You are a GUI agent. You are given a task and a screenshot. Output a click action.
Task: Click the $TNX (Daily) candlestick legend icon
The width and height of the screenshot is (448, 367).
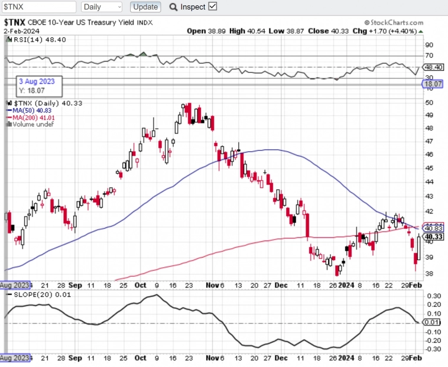pos(9,103)
